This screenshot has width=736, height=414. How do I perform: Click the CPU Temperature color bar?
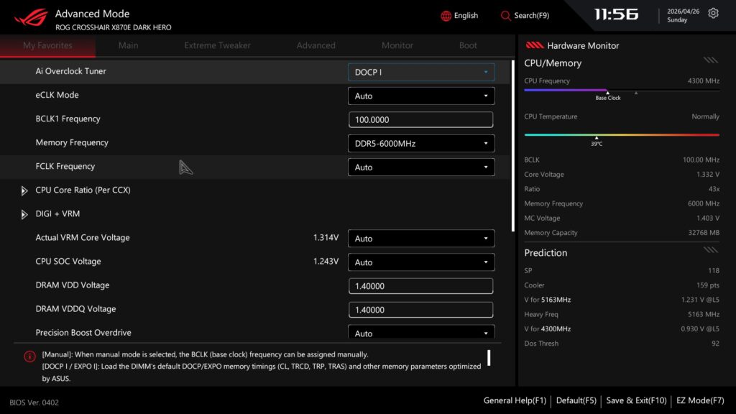coord(622,134)
